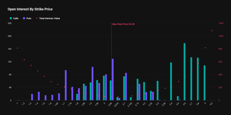Hide the Total Intrinsic Value series label
231x115 pixels.
pos(49,18)
